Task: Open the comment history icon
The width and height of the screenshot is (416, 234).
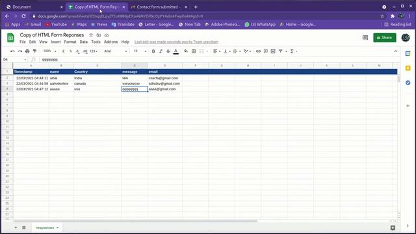Action: pos(365,38)
